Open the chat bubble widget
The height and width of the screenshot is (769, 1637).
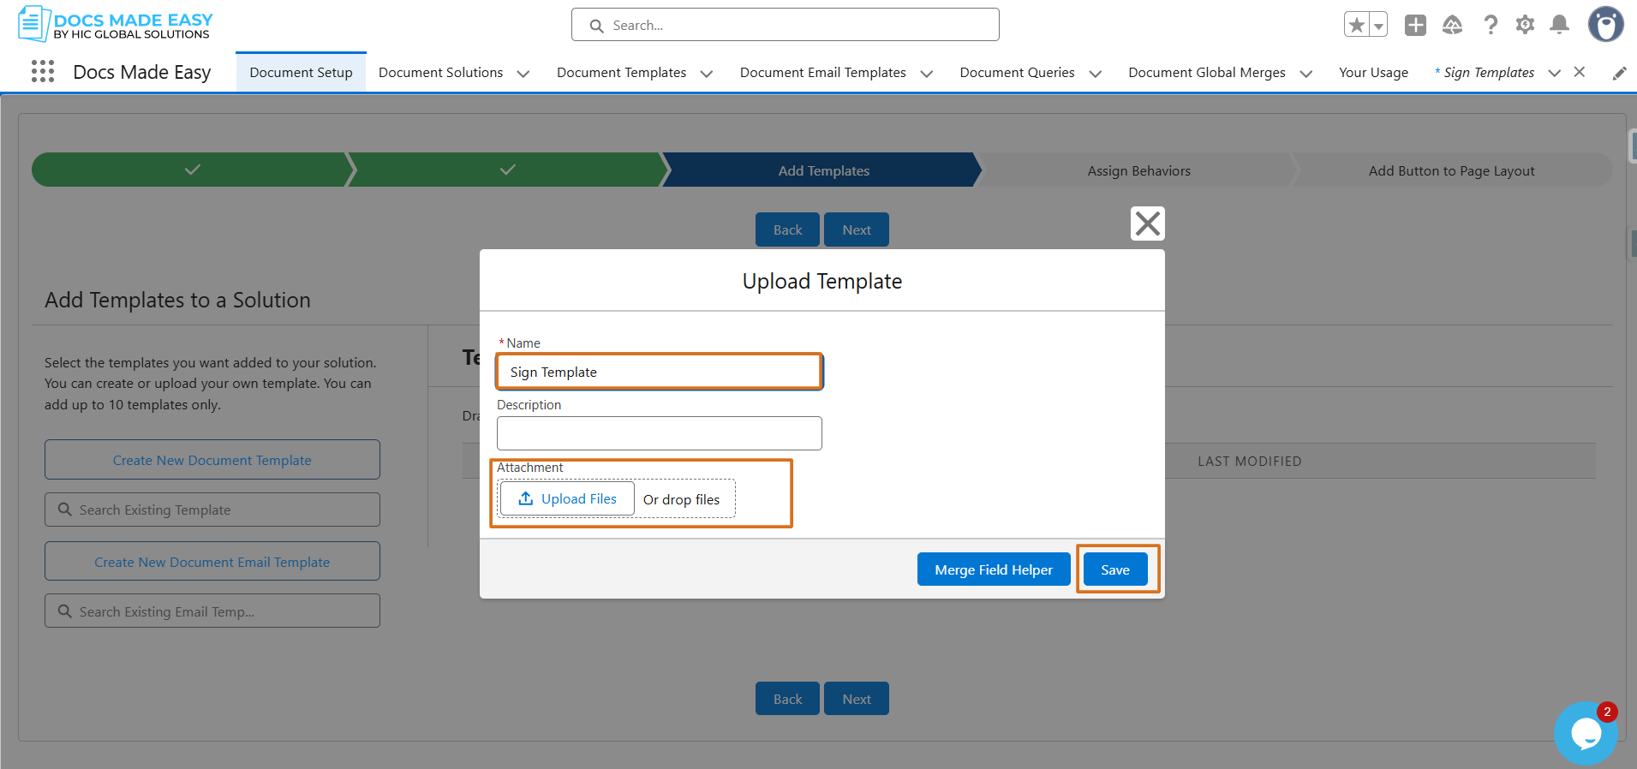click(1586, 734)
